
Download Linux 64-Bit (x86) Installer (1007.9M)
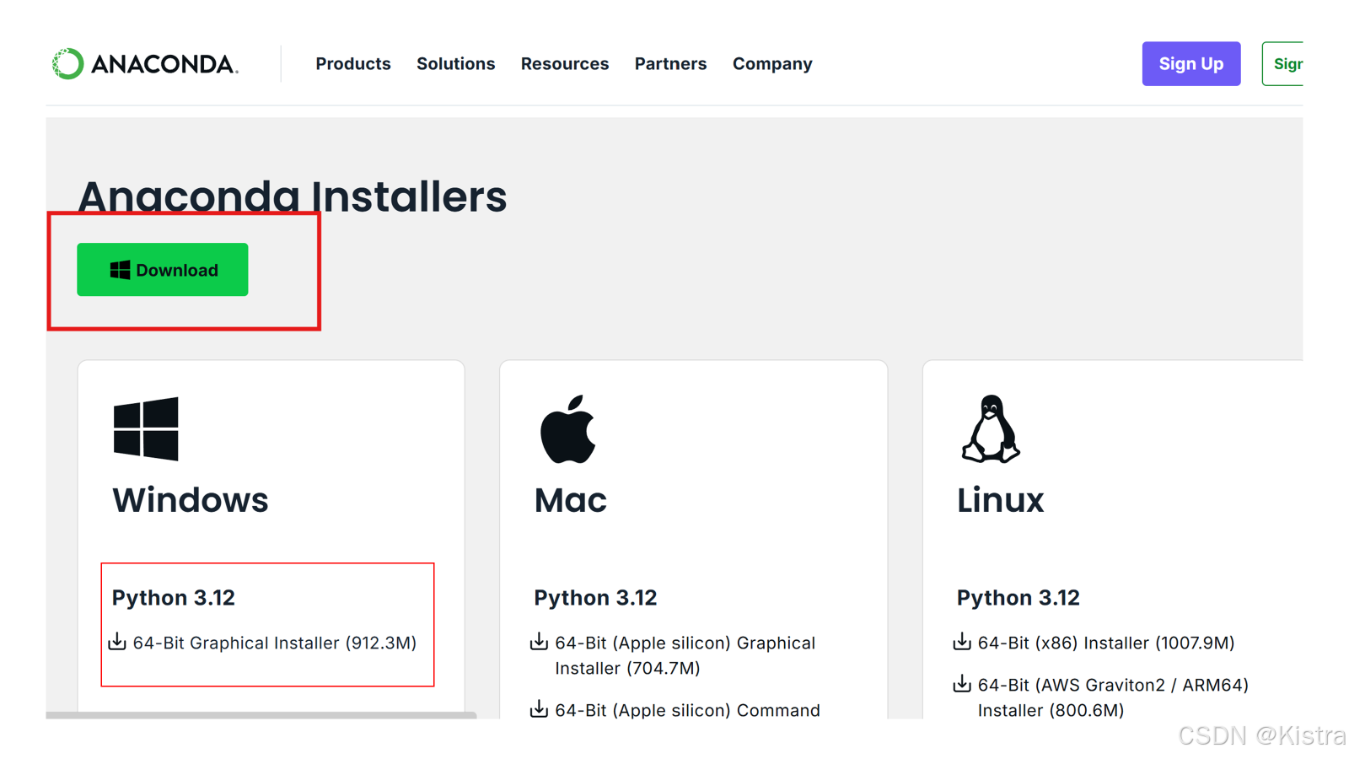1106,643
